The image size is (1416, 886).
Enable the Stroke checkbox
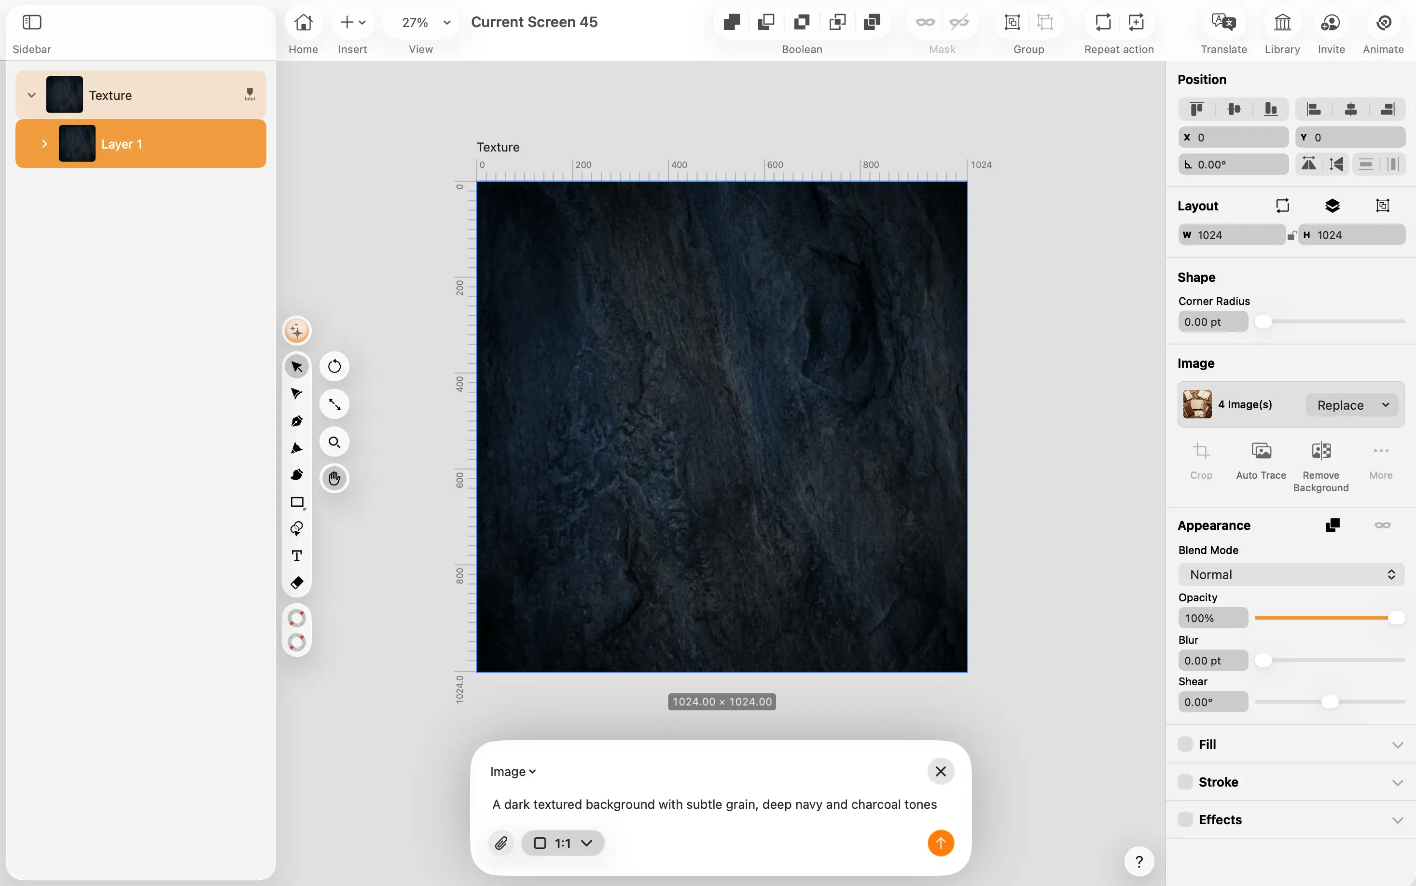tap(1185, 782)
